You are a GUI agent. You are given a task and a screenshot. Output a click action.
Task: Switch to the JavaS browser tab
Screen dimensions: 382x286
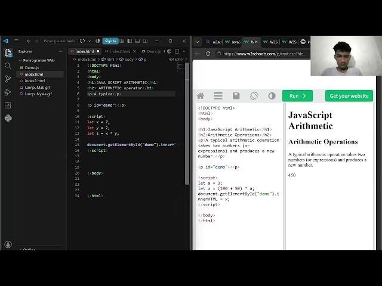[232, 42]
